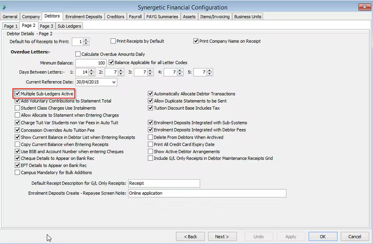The width and height of the screenshot is (373, 244).
Task: Open the Business Units tab
Action: click(247, 17)
